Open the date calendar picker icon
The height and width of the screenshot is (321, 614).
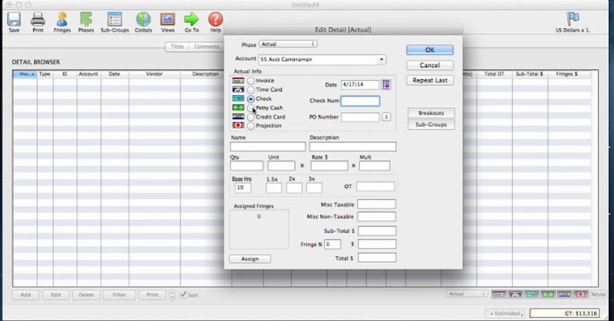click(386, 85)
